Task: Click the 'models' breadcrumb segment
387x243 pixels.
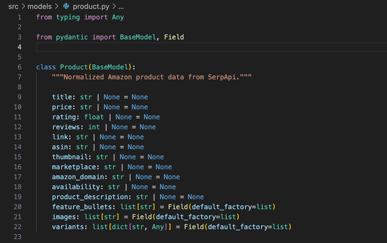Action: (x=40, y=6)
